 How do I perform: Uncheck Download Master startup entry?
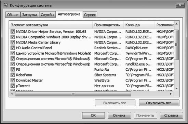pos(13,80)
